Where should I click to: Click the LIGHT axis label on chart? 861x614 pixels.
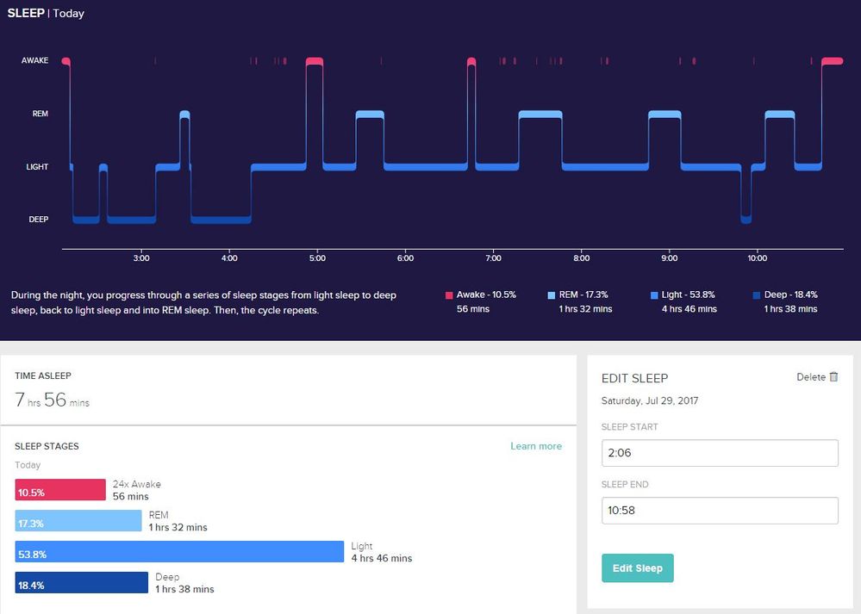click(x=37, y=167)
